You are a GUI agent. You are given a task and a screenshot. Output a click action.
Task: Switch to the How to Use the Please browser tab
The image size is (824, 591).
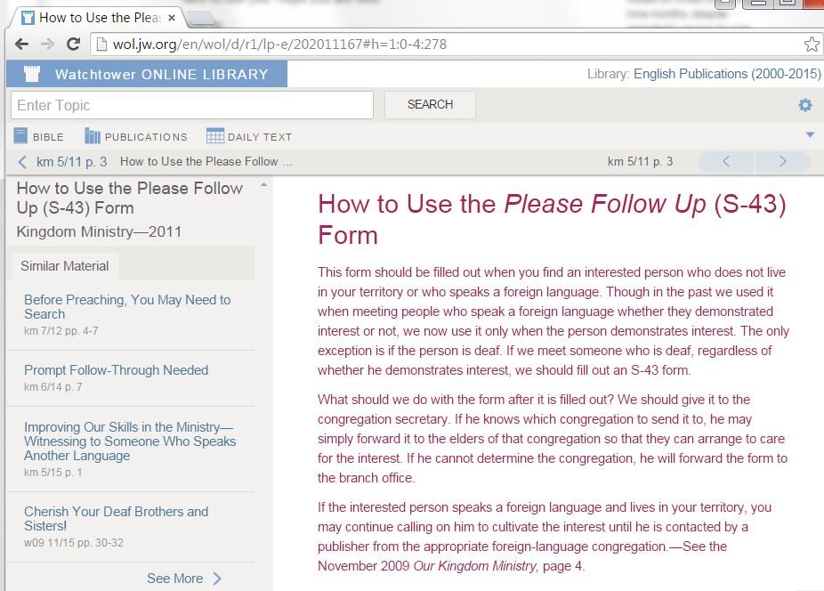coord(99,18)
